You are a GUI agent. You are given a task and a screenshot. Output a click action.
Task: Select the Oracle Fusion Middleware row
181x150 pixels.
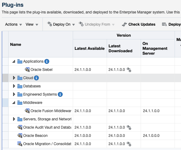point(92,111)
